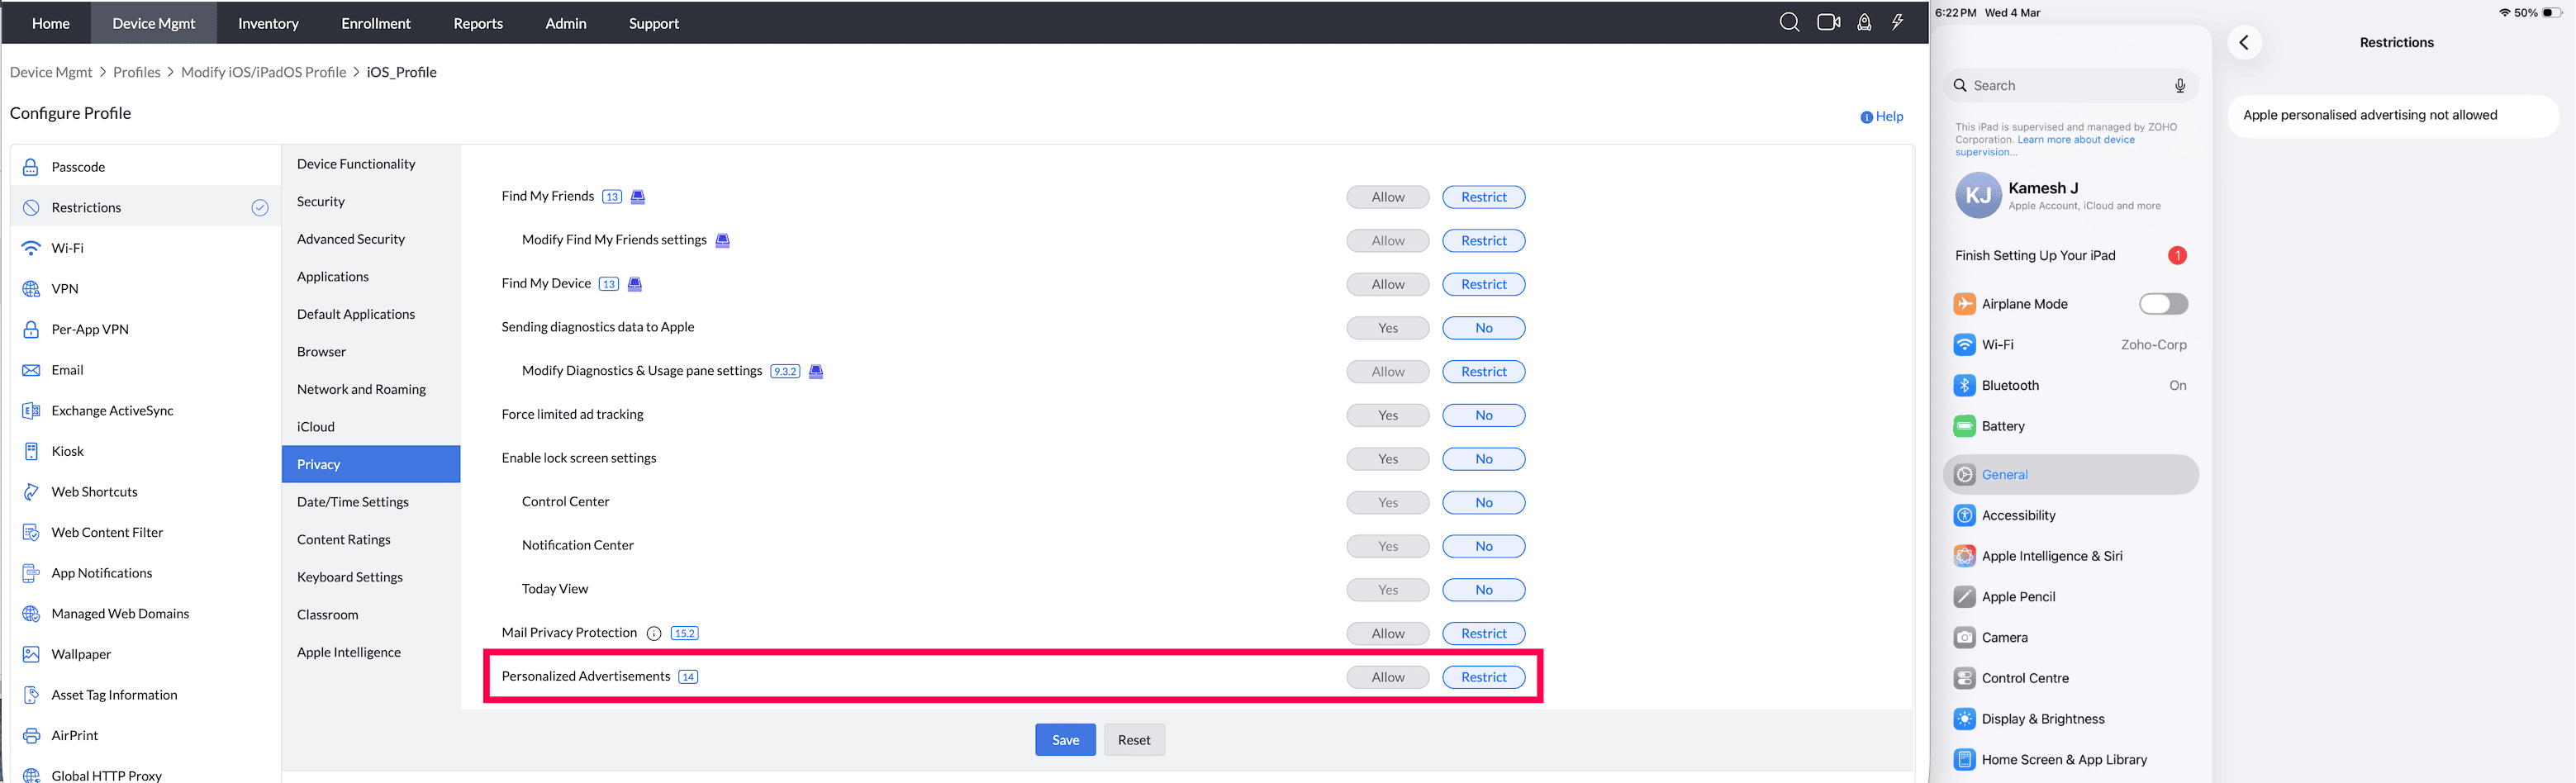Click supervised icon next to Find My Friends
This screenshot has width=2576, height=783.
(x=638, y=197)
